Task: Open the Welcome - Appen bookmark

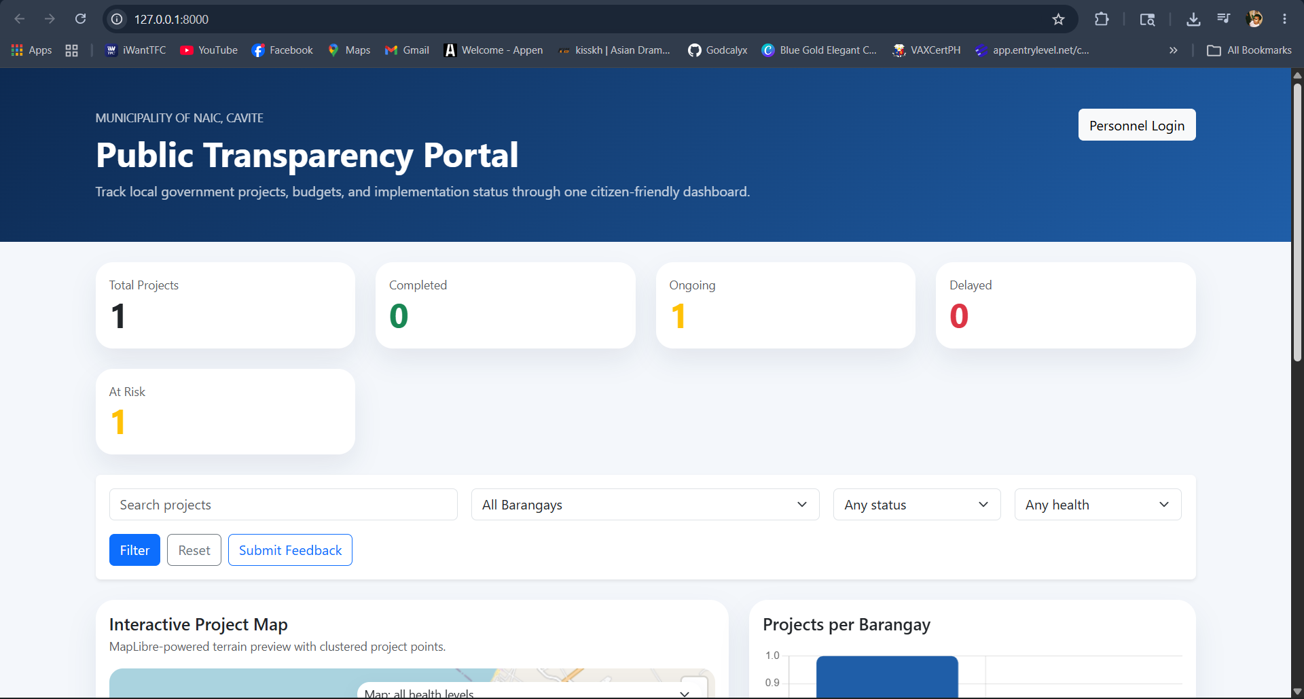Action: click(494, 50)
